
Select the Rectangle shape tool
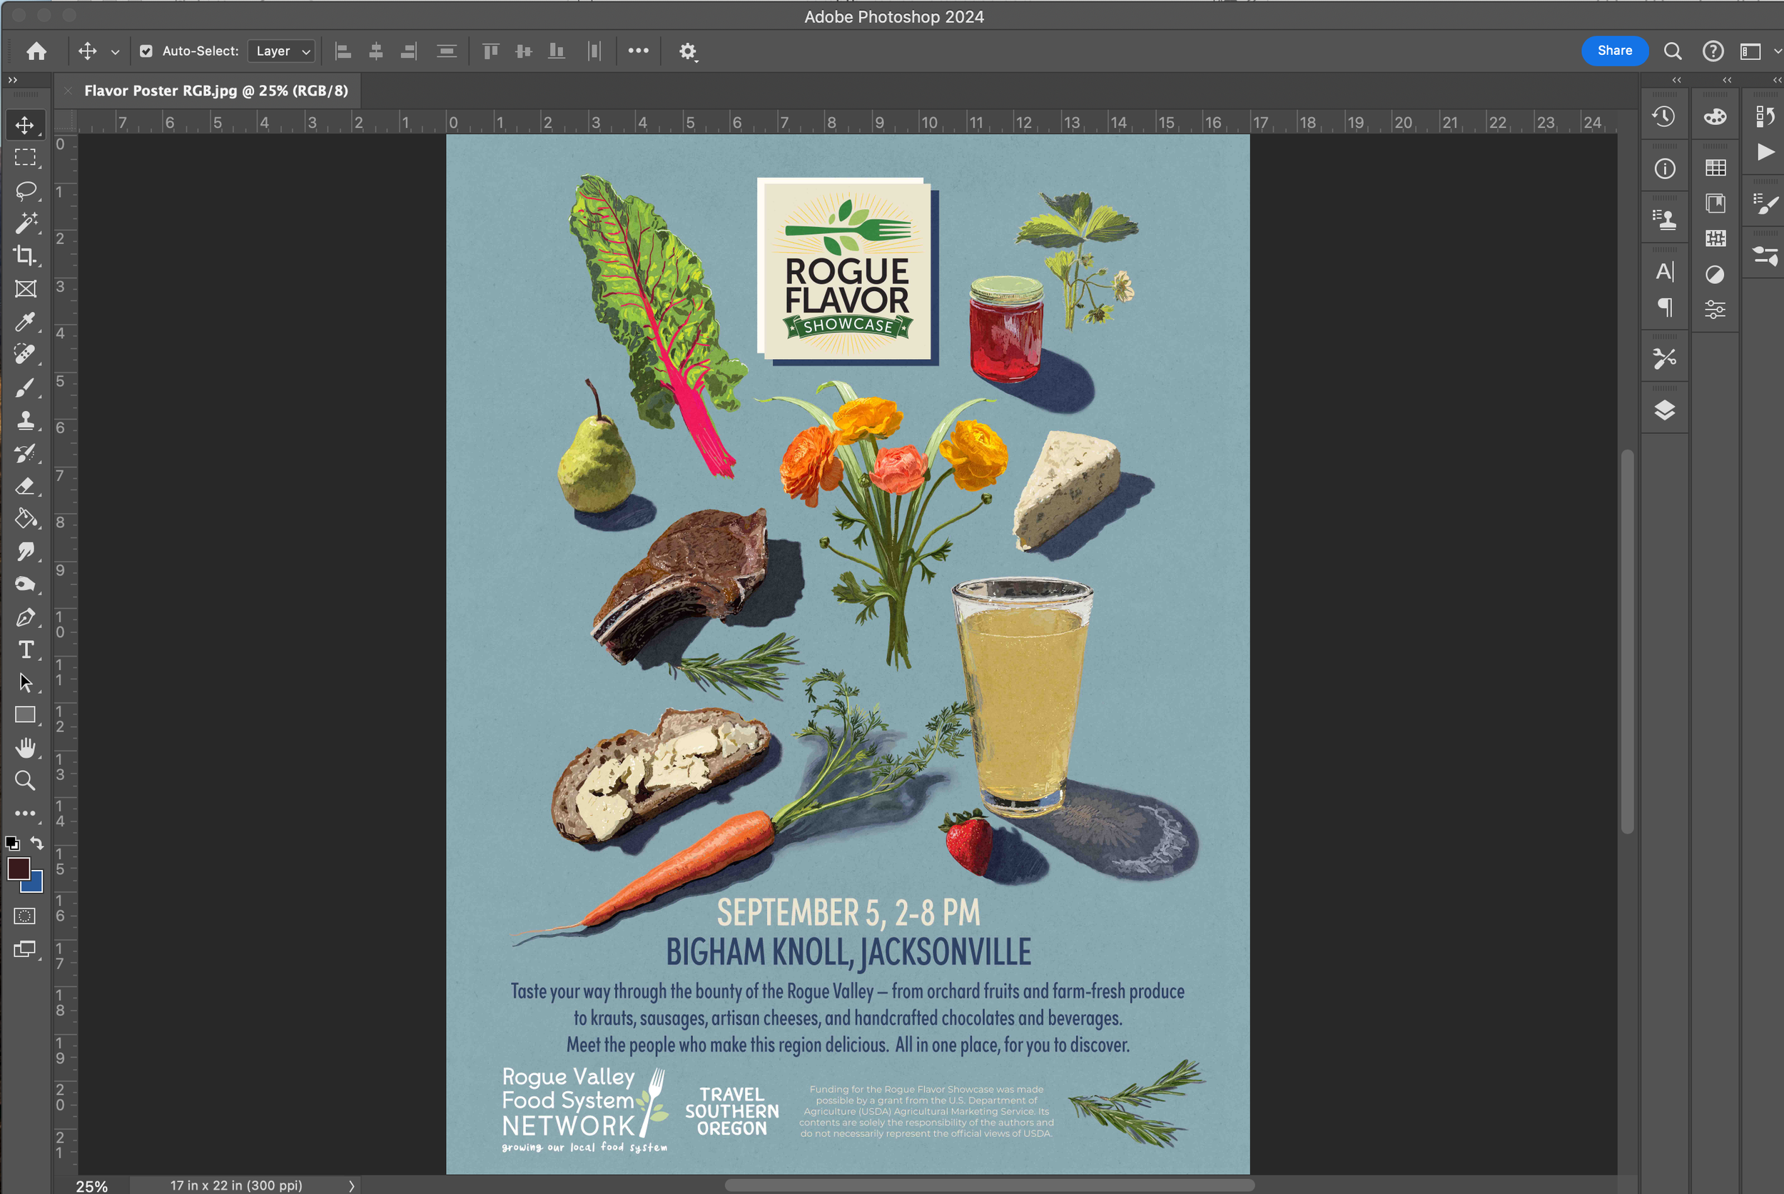tap(25, 715)
